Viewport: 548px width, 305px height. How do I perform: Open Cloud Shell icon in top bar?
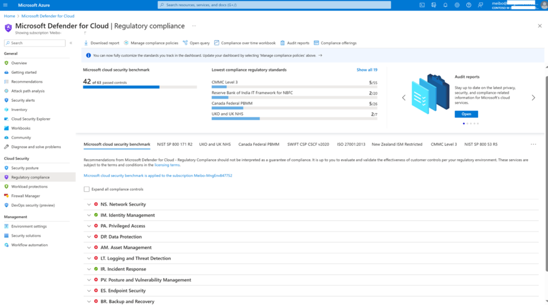(x=422, y=5)
